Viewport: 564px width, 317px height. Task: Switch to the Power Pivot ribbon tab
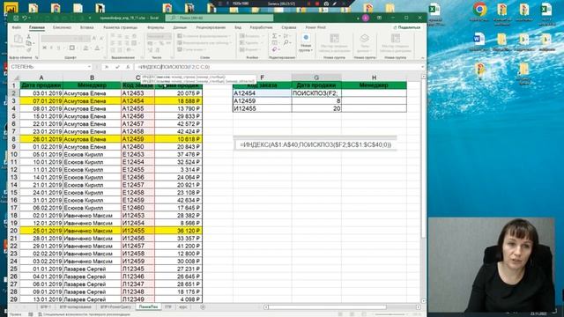315,27
